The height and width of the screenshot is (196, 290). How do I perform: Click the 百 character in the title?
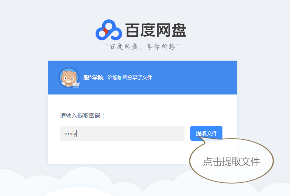(x=132, y=30)
